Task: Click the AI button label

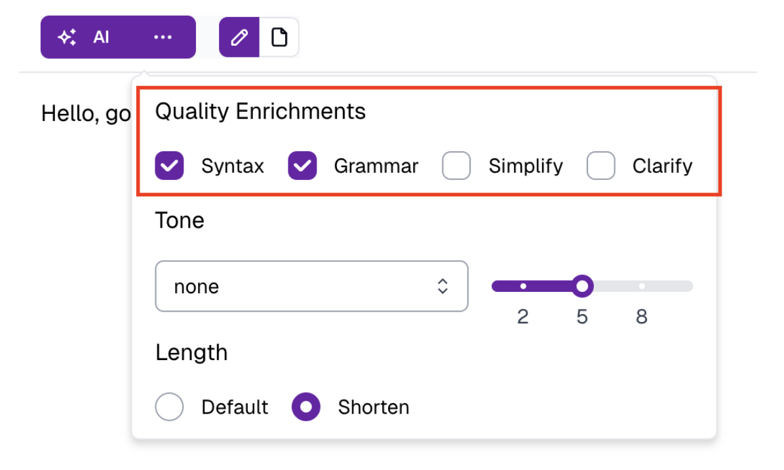Action: point(101,37)
